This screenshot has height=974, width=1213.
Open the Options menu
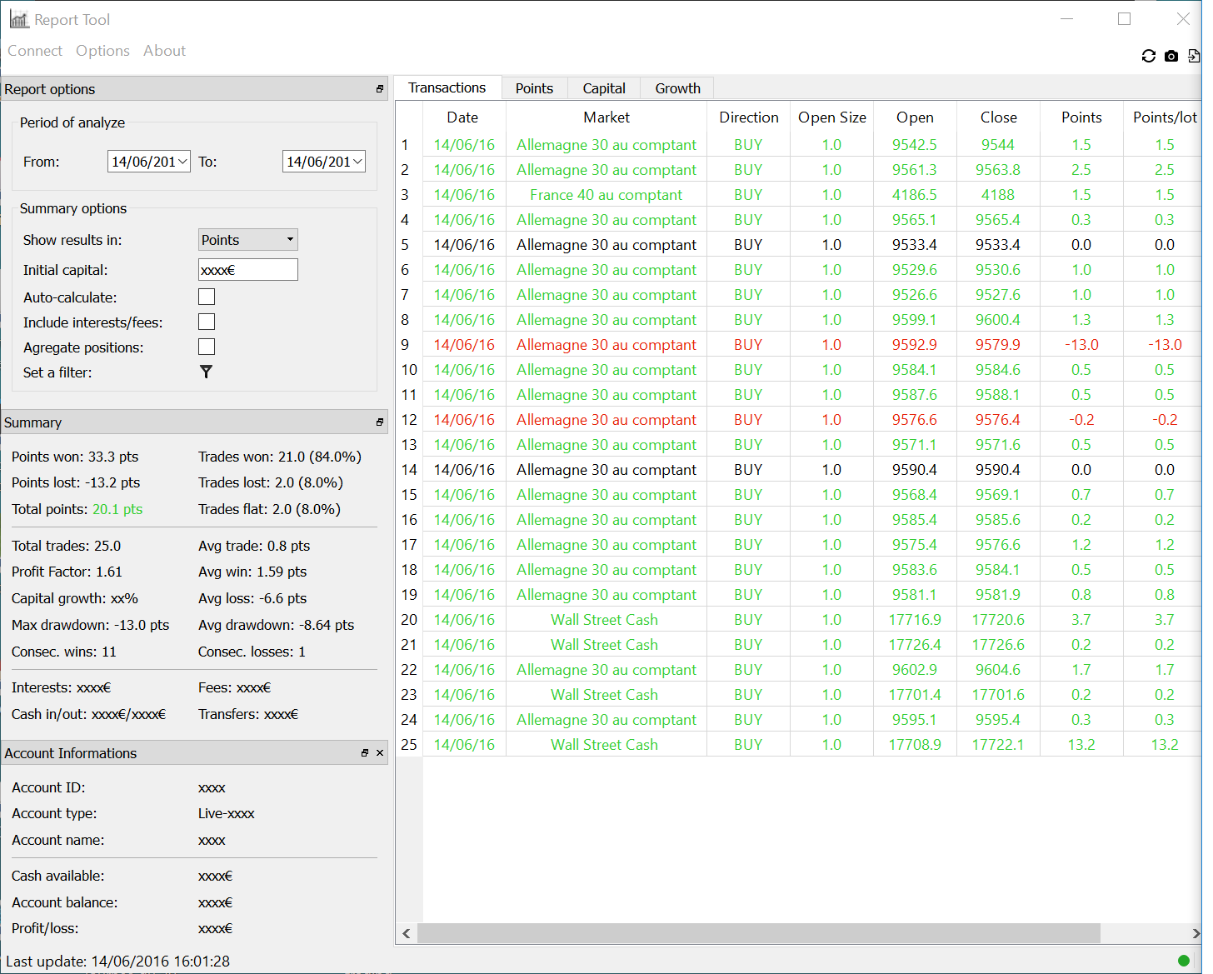102,51
